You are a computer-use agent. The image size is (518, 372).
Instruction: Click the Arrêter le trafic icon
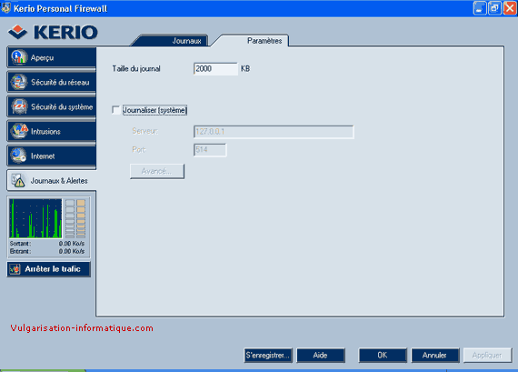pos(15,269)
